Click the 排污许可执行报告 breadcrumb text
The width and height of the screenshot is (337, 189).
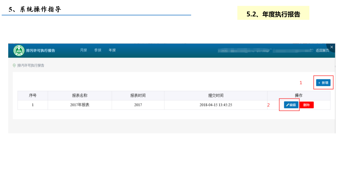[31, 65]
